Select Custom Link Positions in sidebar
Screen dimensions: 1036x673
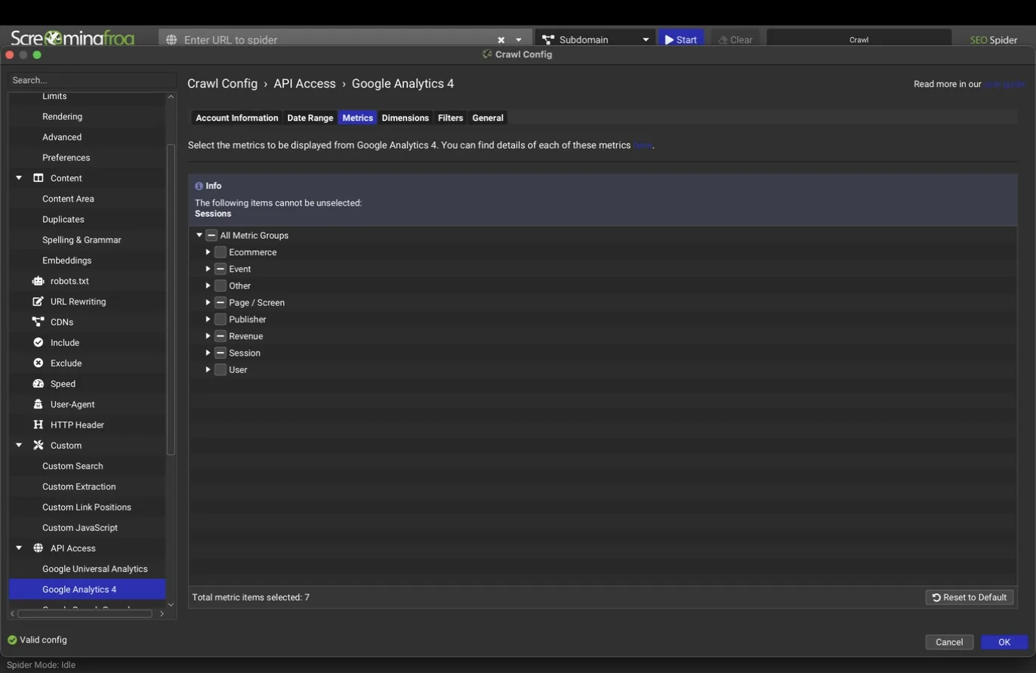(87, 507)
